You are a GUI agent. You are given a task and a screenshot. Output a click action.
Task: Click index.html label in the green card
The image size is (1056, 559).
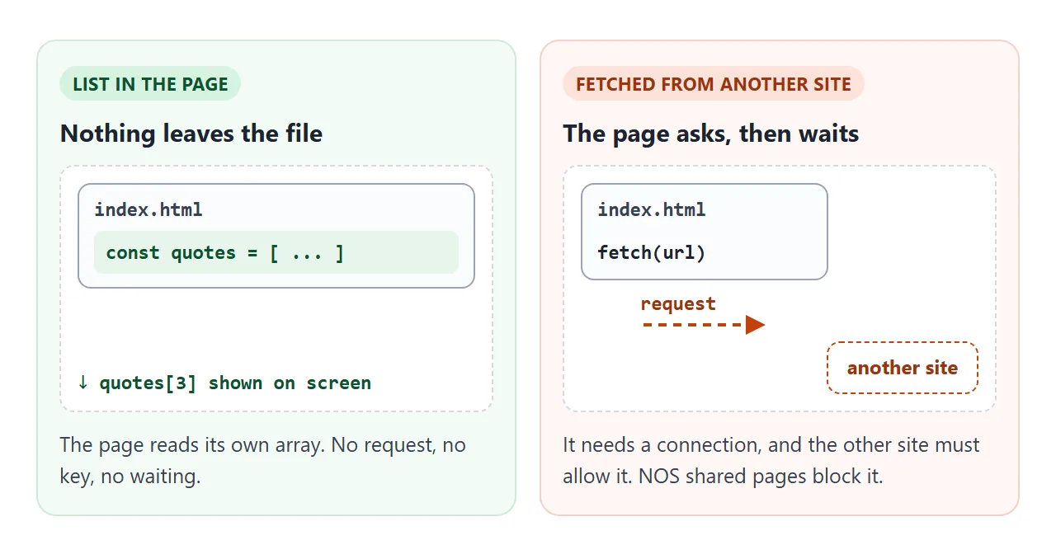coord(148,209)
